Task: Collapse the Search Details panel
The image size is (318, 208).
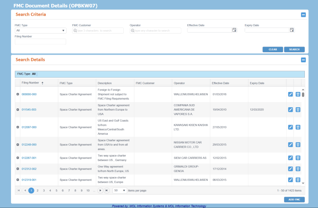Action: pyautogui.click(x=303, y=60)
